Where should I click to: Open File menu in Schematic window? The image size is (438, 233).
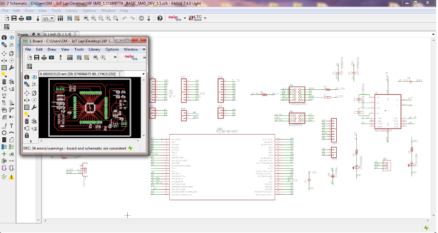click(5, 10)
